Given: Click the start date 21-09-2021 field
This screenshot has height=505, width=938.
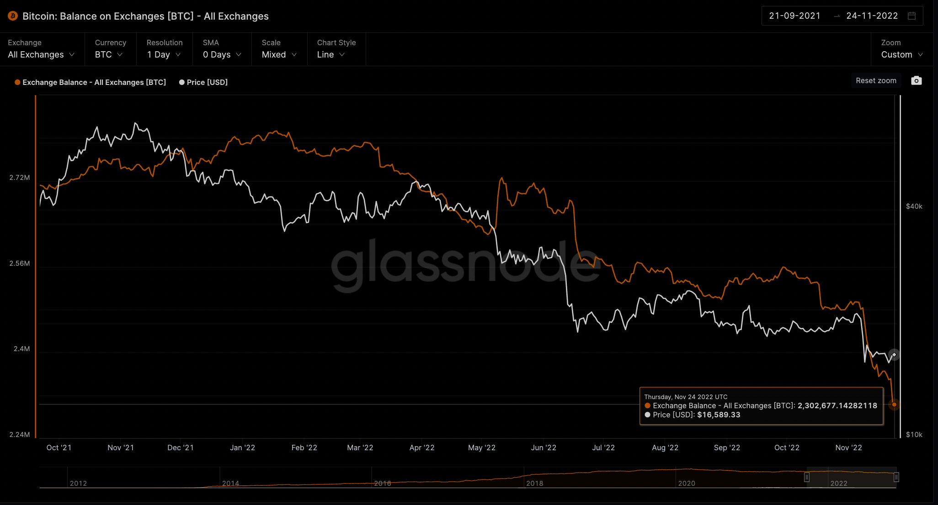Looking at the screenshot, I should pos(794,16).
